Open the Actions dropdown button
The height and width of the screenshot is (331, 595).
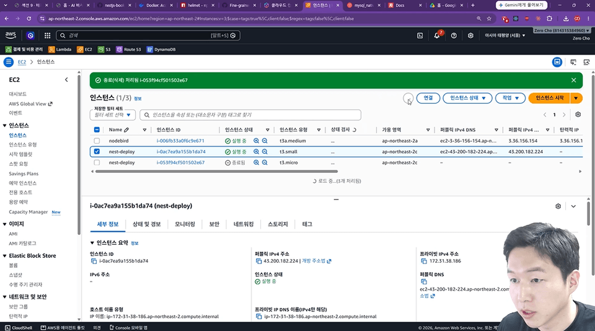click(510, 98)
